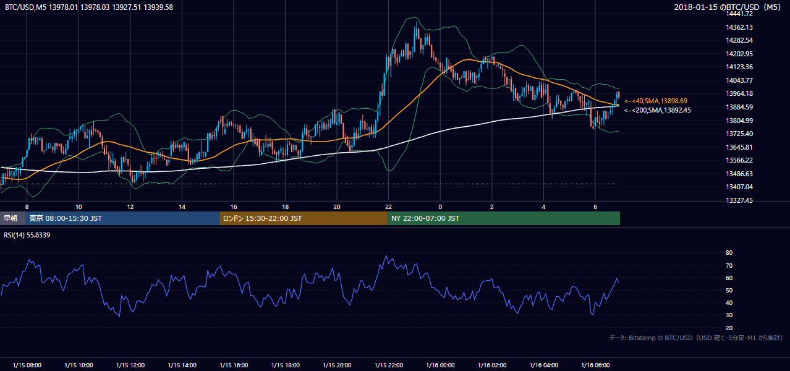Select the 1/15 22:00 bottom time label
The height and width of the screenshot is (371, 790).
coord(388,365)
